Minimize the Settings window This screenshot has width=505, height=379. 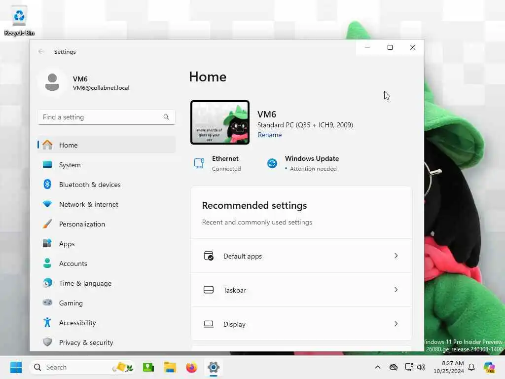click(367, 47)
